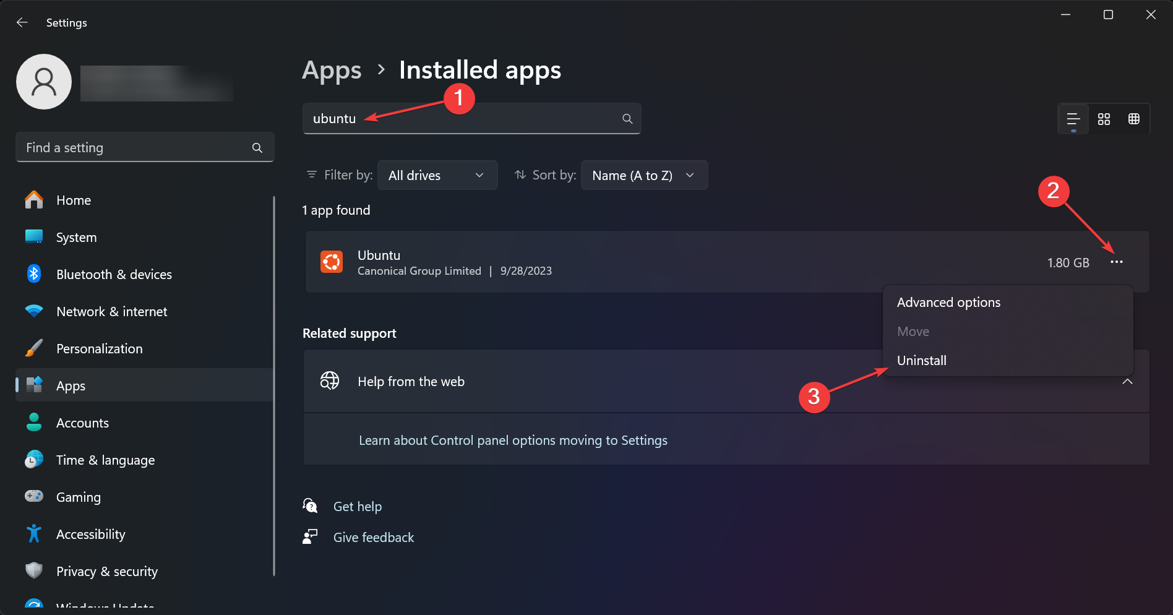The width and height of the screenshot is (1173, 615).
Task: Open the All drives filter dropdown
Action: pos(437,175)
